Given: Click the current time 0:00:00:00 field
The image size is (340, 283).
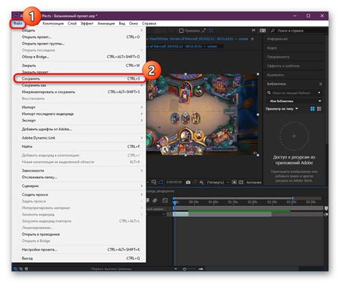Looking at the screenshot, I should [174, 182].
